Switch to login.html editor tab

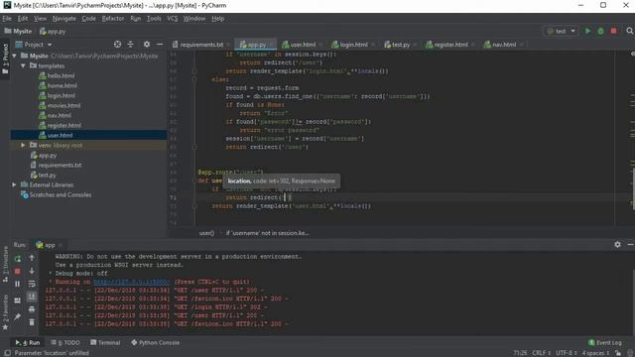coord(353,45)
